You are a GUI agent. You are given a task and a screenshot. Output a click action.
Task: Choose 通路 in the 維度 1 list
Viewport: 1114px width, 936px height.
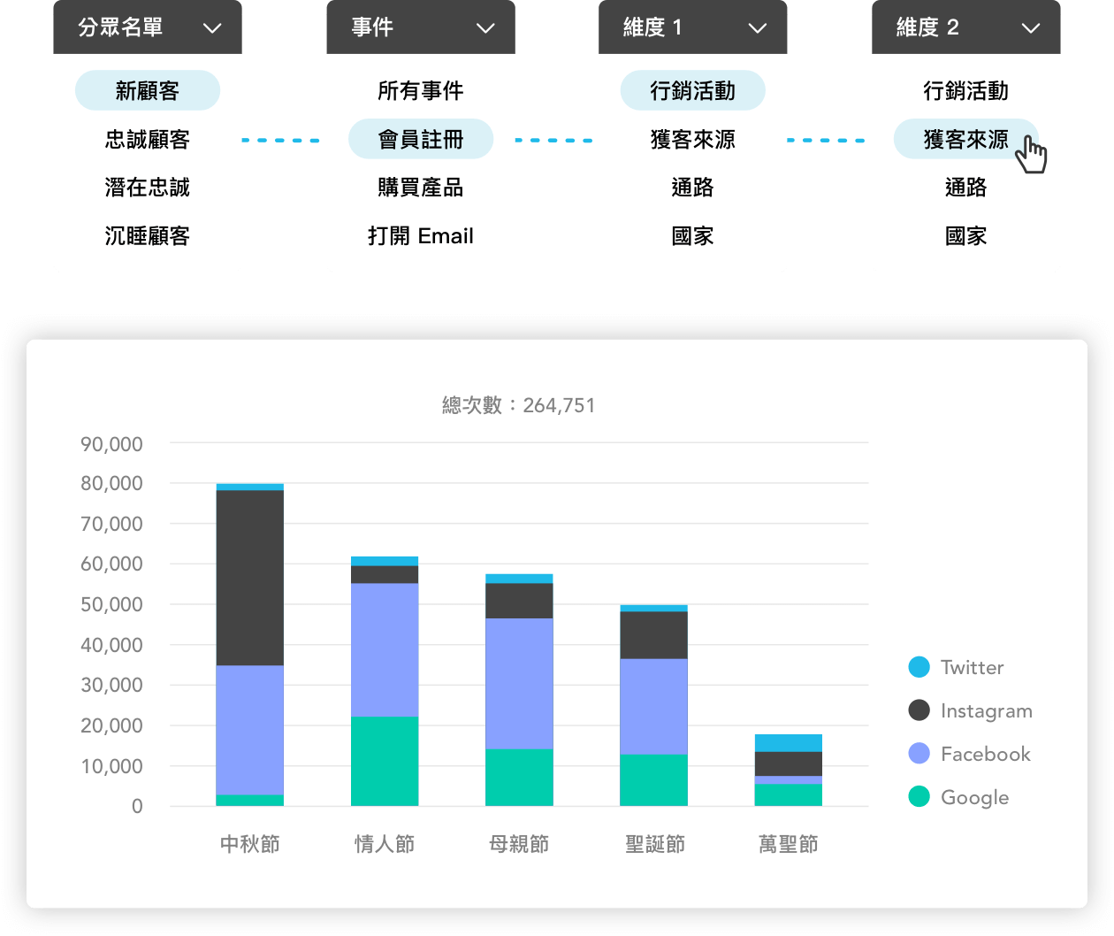[693, 188]
